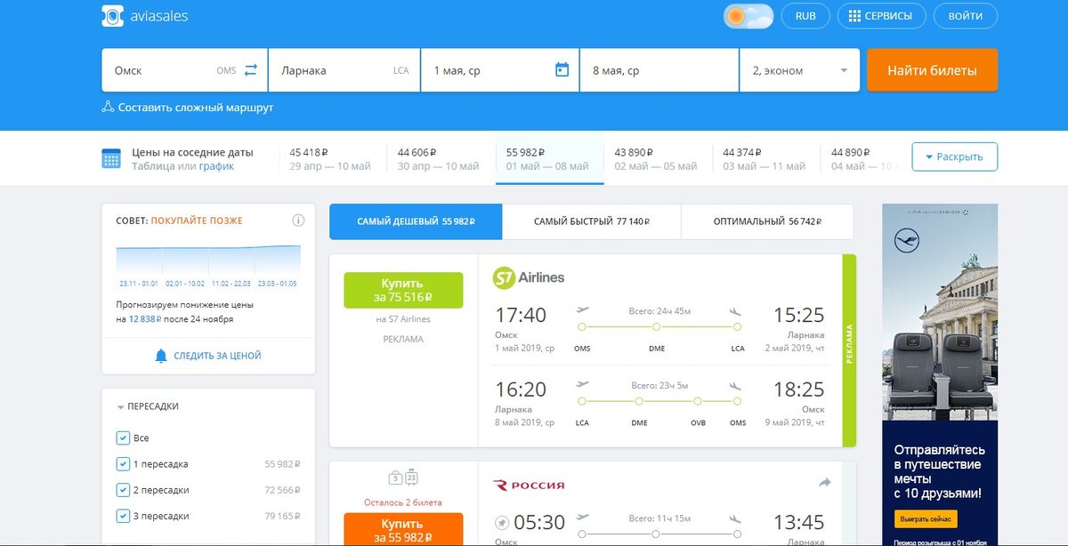Screen dimensions: 1068x546
Task: Click the info icon in Совет panel
Action: point(298,221)
